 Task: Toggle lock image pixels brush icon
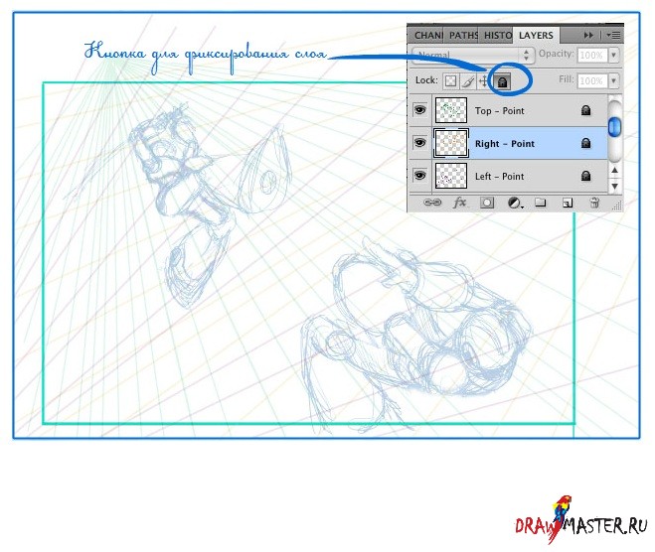coord(468,81)
